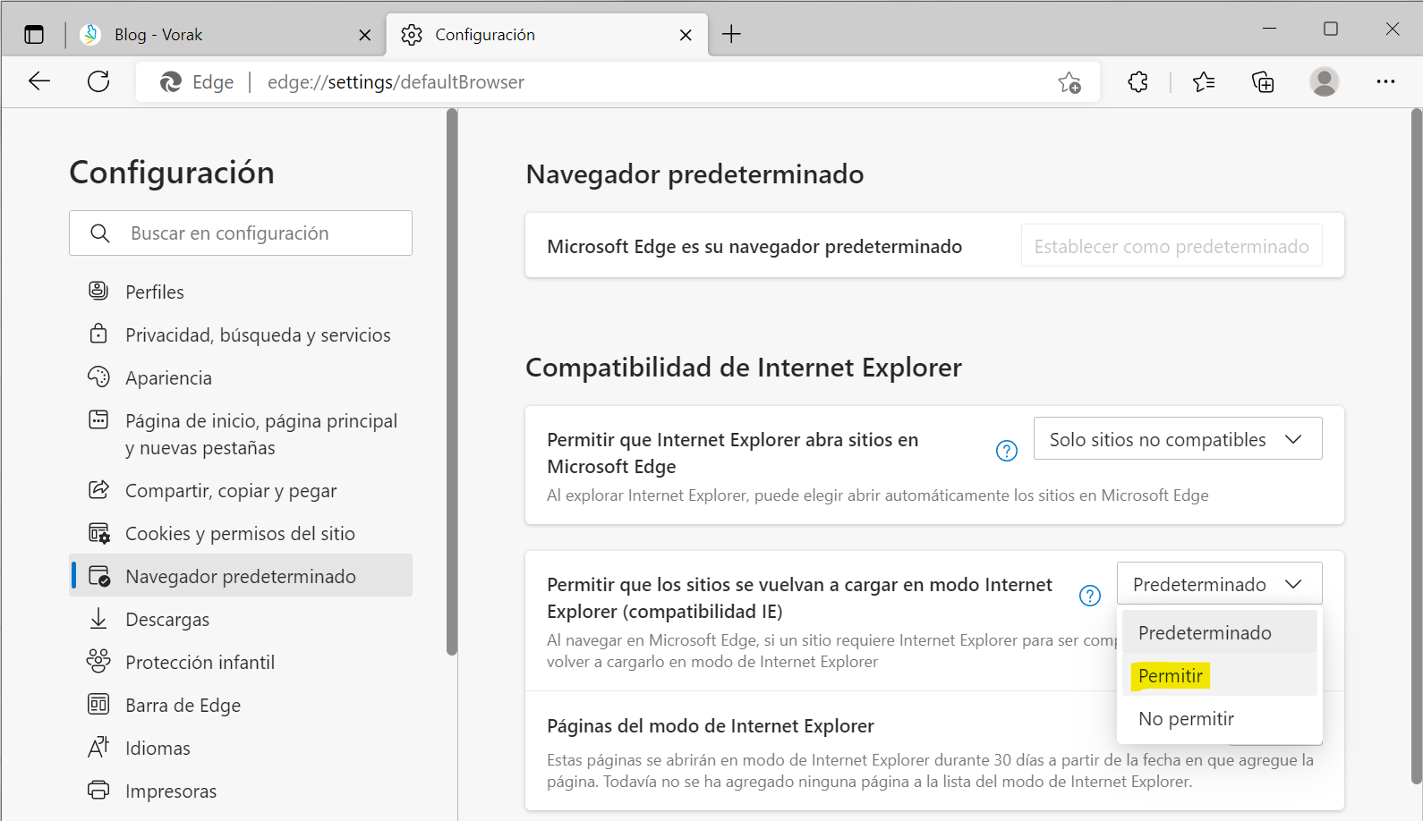Viewport: 1423px width, 821px height.
Task: Open the Solo sitios no compatibles dropdown
Action: click(1178, 439)
